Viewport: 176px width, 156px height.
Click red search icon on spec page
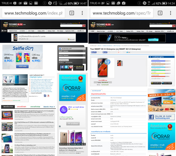click(174, 26)
